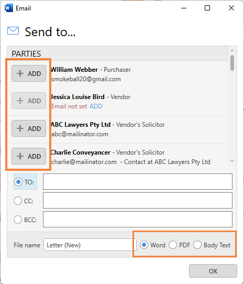Click the parties list scrollbar thumb

pyautogui.click(x=232, y=63)
